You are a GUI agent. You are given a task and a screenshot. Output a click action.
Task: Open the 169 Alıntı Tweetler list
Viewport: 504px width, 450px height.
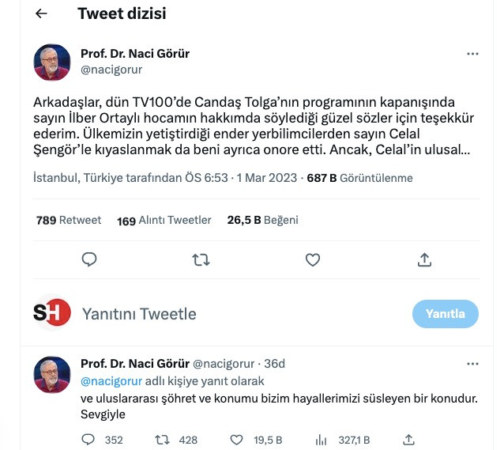[x=164, y=221]
